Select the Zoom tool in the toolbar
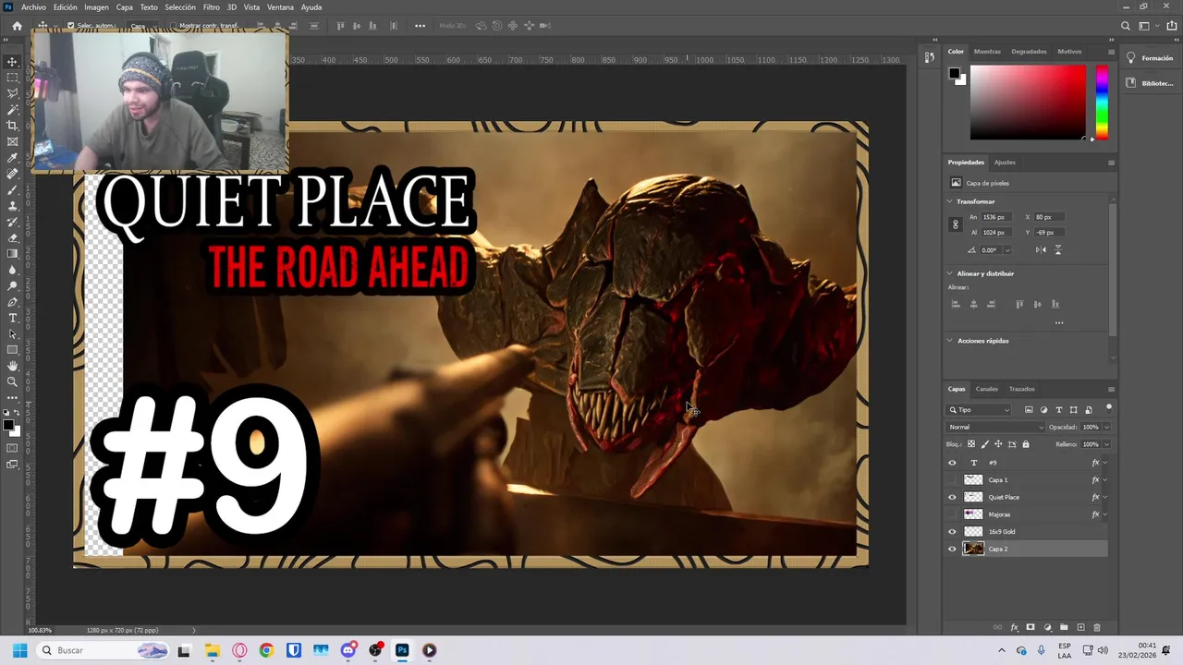 (12, 381)
